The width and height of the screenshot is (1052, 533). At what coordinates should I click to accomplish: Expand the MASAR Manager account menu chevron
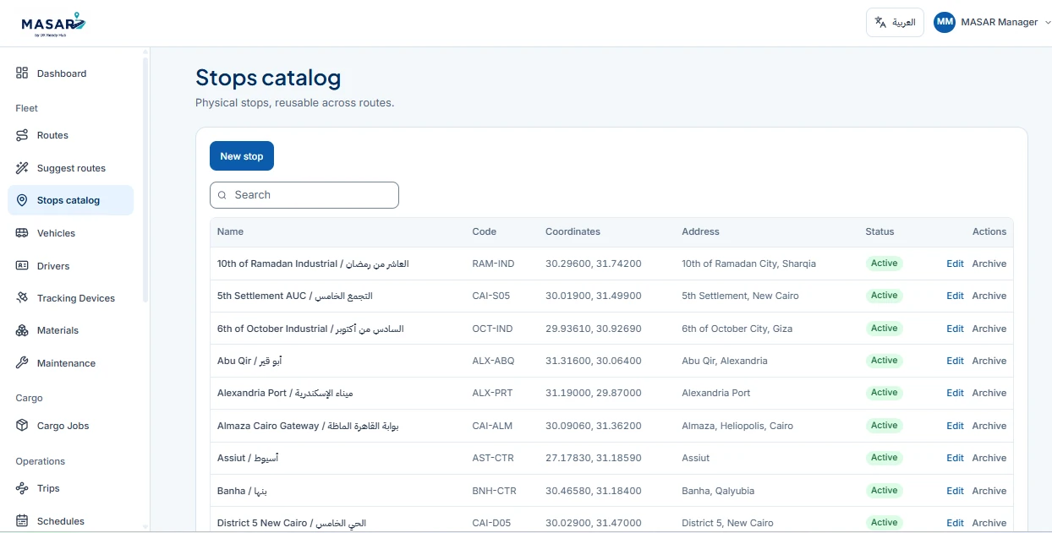pyautogui.click(x=1048, y=23)
